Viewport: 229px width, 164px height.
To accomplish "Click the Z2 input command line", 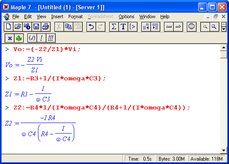I will coord(102,108).
